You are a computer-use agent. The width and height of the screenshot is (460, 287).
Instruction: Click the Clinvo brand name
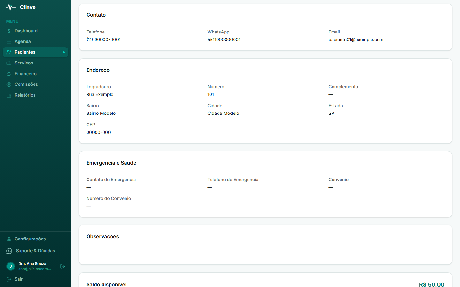28,7
